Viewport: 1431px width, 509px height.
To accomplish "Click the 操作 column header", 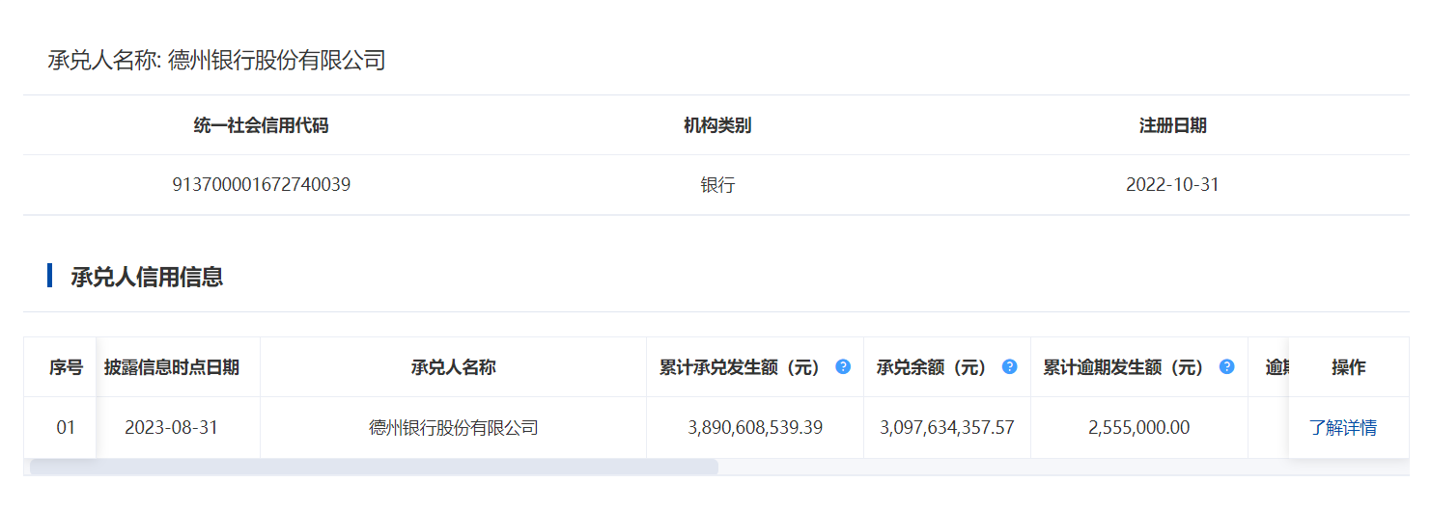I will [1349, 367].
